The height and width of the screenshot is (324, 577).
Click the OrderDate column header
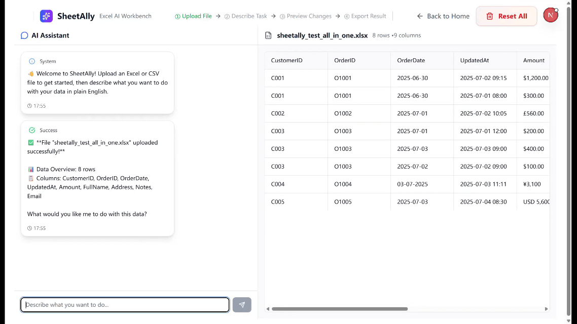coord(411,60)
